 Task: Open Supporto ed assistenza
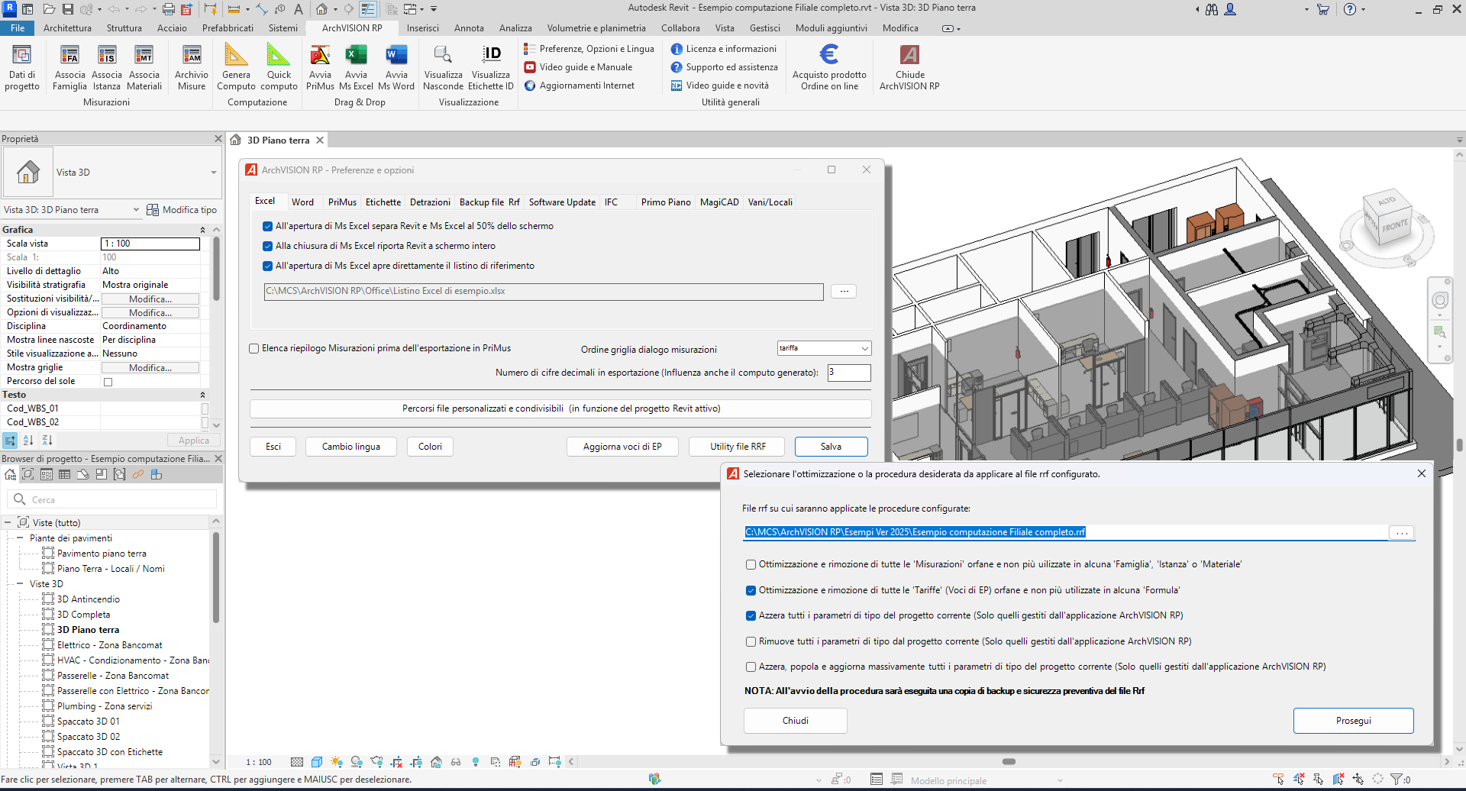(x=724, y=67)
